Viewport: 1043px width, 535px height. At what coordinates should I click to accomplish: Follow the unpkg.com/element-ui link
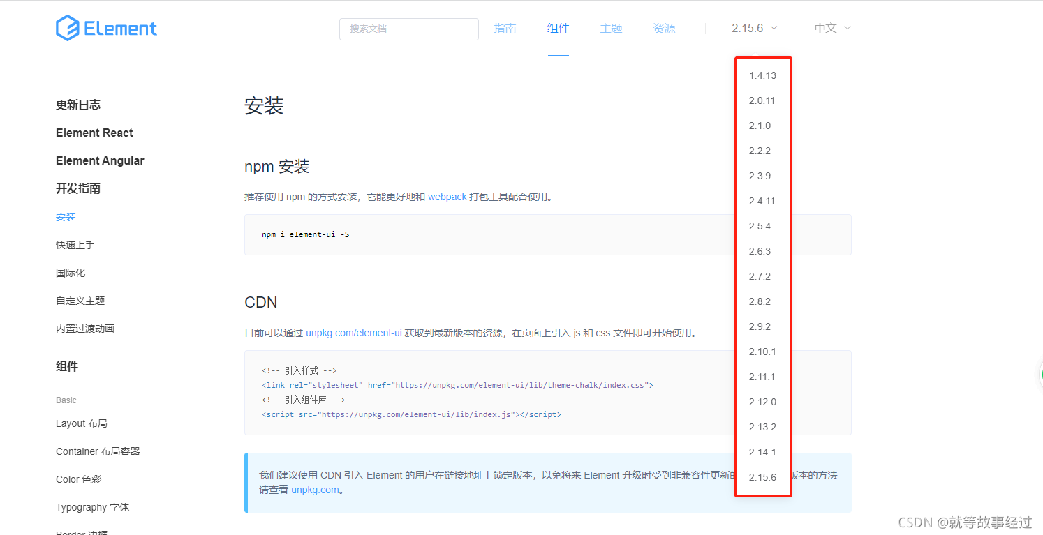pos(354,333)
